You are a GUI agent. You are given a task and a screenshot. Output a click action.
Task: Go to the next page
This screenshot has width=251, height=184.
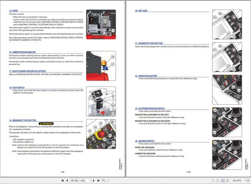(94, 181)
